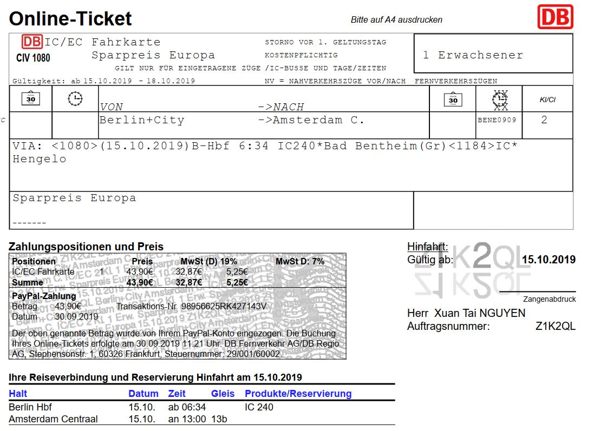Click the 'PayPal-Zahlung' heading
Viewport: 607px width, 431px height.
[44, 296]
